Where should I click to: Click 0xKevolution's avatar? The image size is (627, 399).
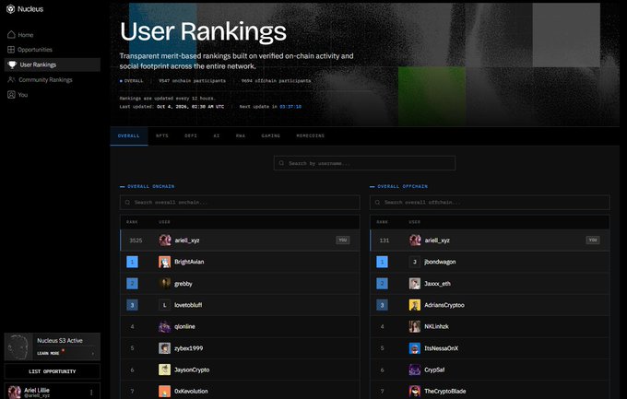click(x=164, y=391)
